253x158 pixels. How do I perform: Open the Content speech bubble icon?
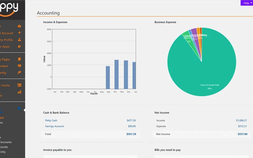pos(19,66)
